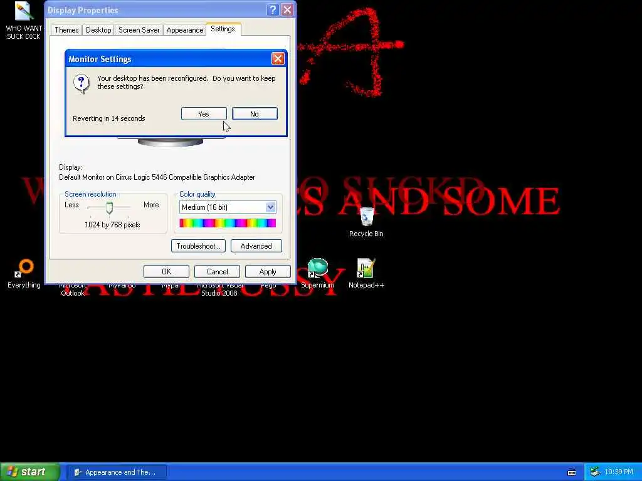This screenshot has height=481, width=642.
Task: Click OK in Display Properties
Action: 166,272
